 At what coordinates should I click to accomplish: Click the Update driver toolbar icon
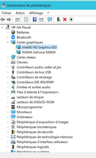(59, 20)
